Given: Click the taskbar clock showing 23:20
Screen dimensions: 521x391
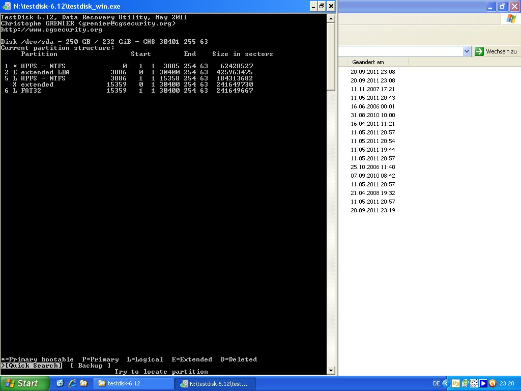Looking at the screenshot, I should click(507, 383).
